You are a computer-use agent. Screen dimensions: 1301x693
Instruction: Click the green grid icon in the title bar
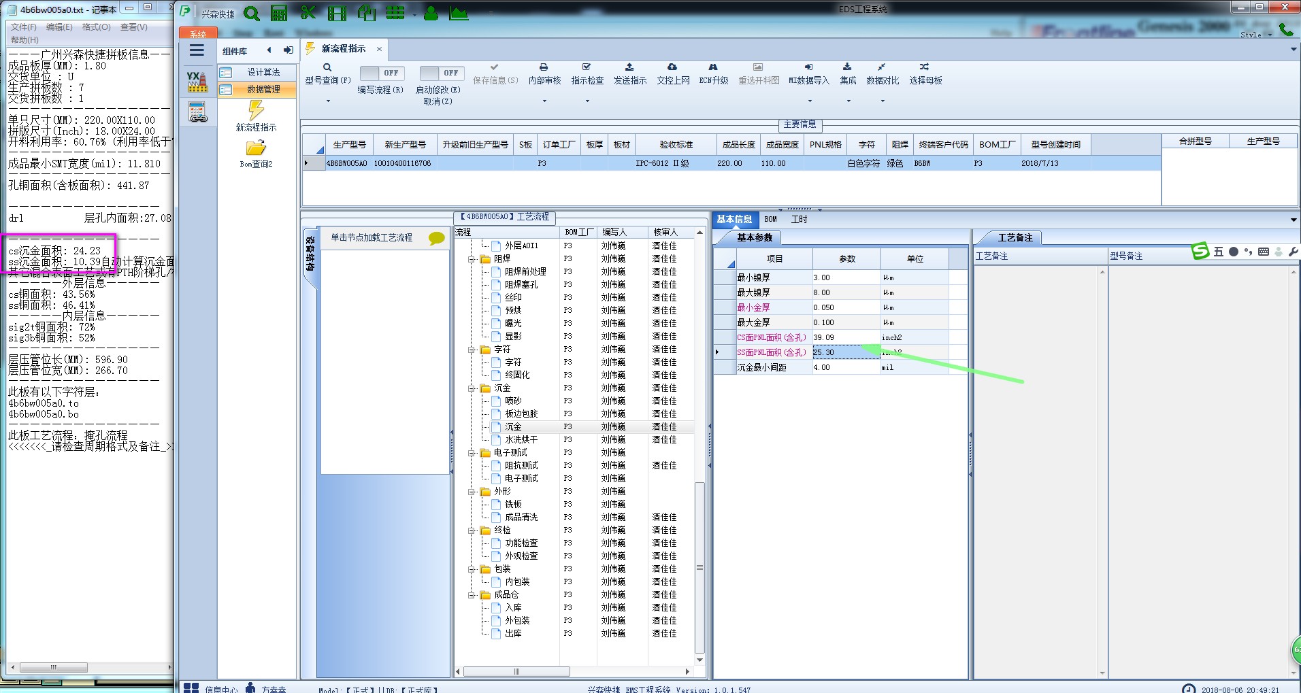pos(395,13)
